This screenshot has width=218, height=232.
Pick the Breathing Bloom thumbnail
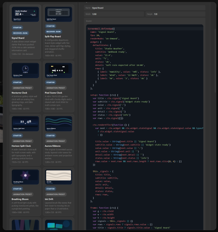pyautogui.click(x=26, y=177)
